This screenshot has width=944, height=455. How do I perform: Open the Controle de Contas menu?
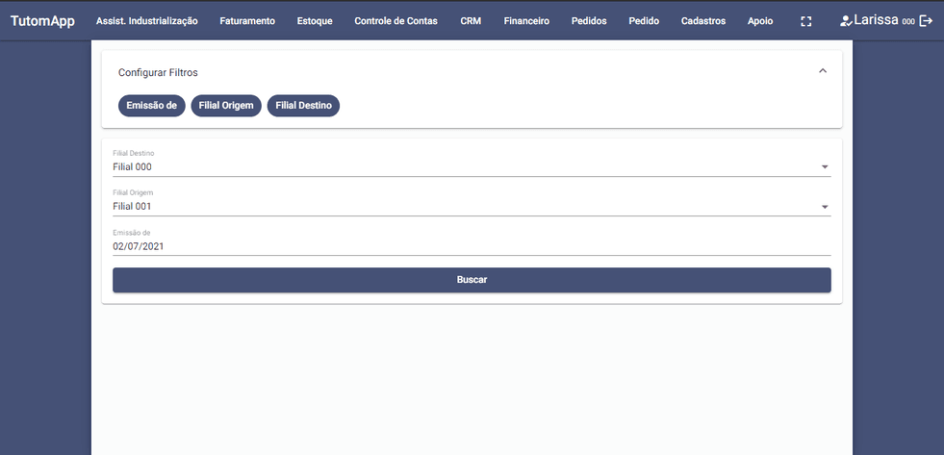[x=396, y=21]
